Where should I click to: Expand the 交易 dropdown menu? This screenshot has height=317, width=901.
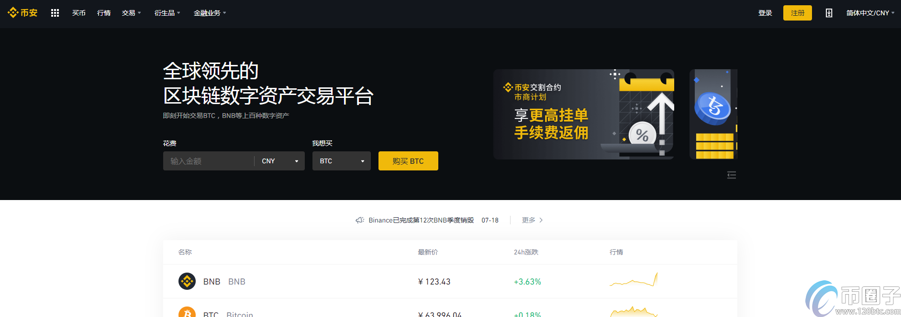[x=131, y=13]
